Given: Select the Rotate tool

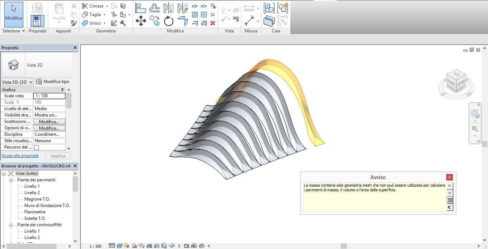Looking at the screenshot, I should pyautogui.click(x=168, y=21).
